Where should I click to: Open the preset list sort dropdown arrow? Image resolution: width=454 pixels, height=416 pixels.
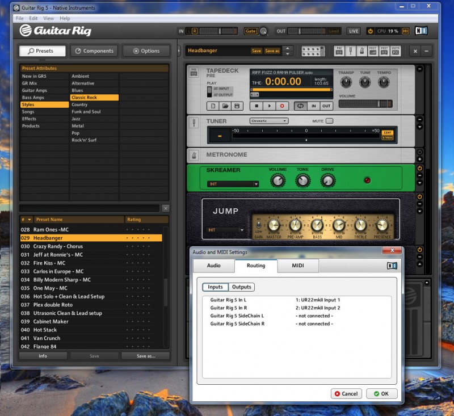tap(30, 220)
